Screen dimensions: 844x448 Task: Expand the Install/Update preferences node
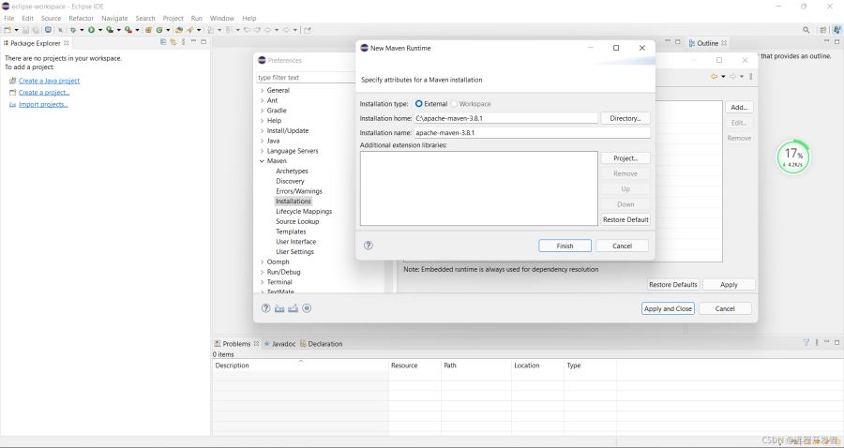tap(263, 130)
